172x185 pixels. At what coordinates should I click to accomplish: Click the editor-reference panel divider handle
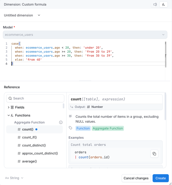click(x=85, y=81)
